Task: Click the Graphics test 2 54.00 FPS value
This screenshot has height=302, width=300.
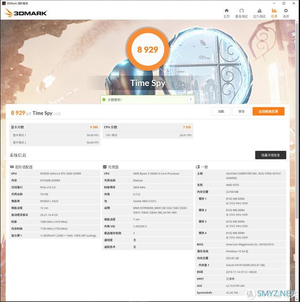Action: [93, 142]
